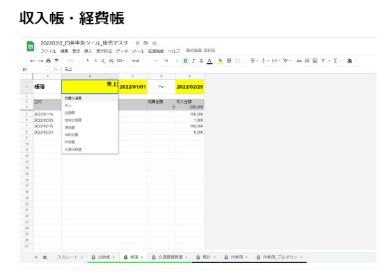Open the Google Sheets home icon

(31, 47)
